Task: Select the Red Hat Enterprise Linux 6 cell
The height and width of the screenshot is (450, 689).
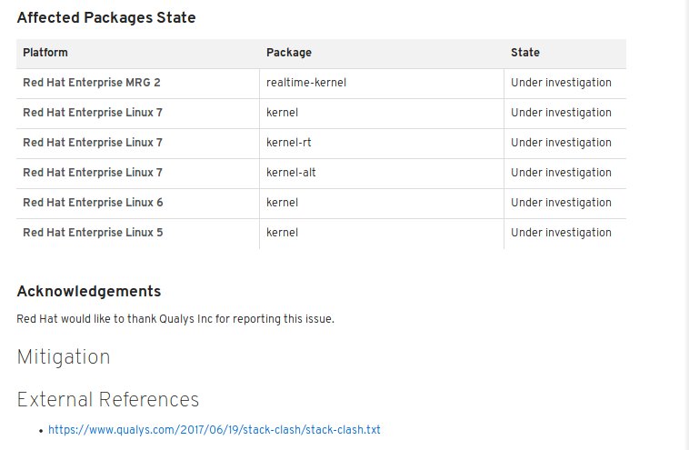Action: tap(93, 203)
